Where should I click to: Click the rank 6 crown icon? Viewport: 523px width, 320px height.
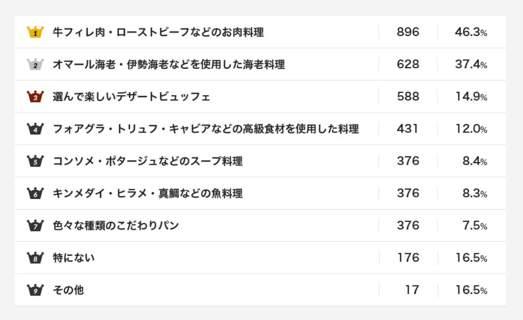coord(35,193)
